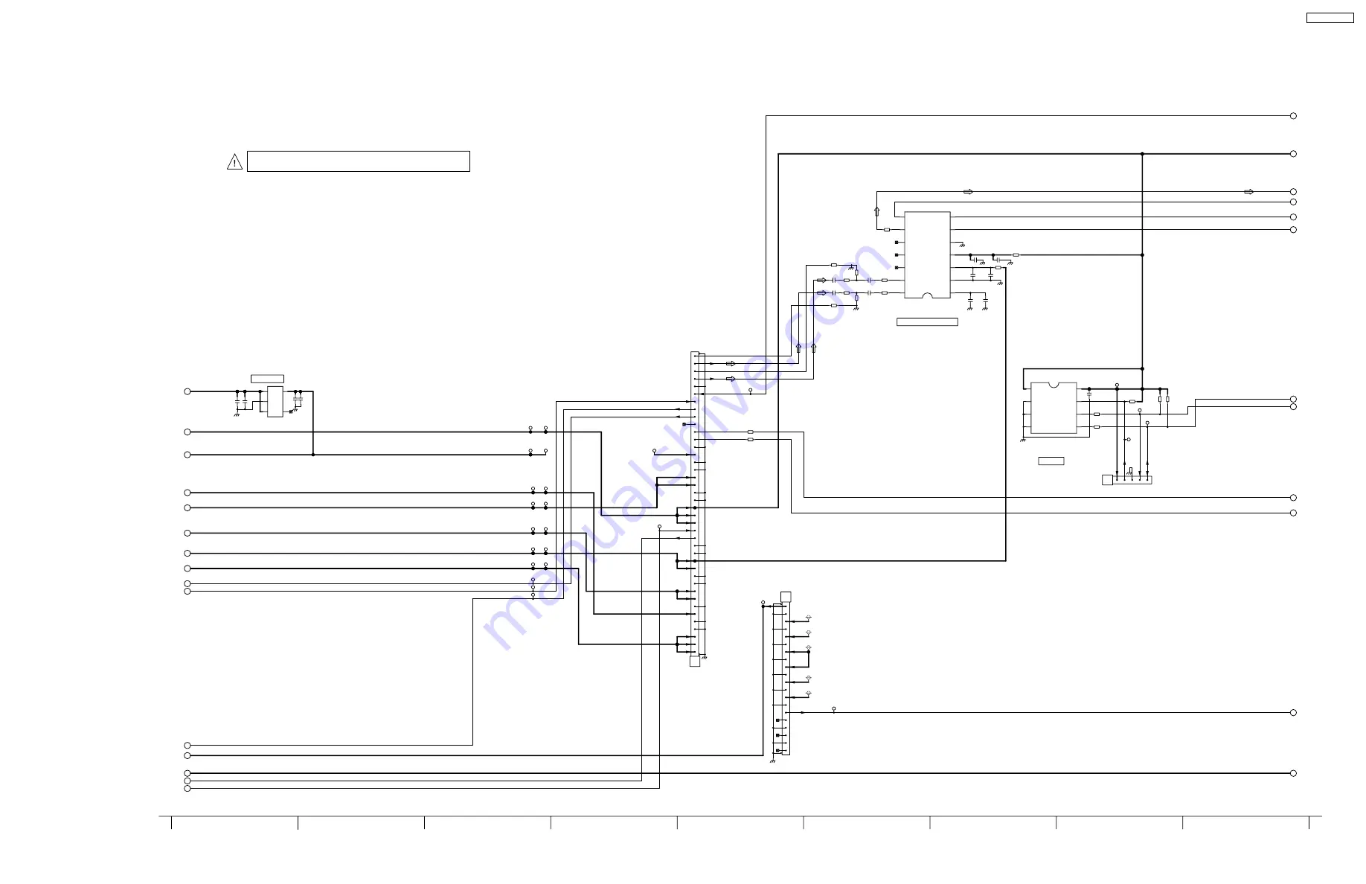Click the long empty box beside warning triangle

pyautogui.click(x=358, y=161)
